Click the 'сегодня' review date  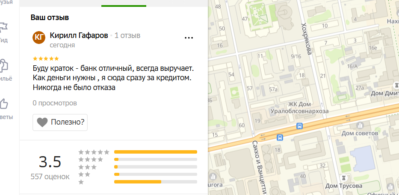[62, 45]
